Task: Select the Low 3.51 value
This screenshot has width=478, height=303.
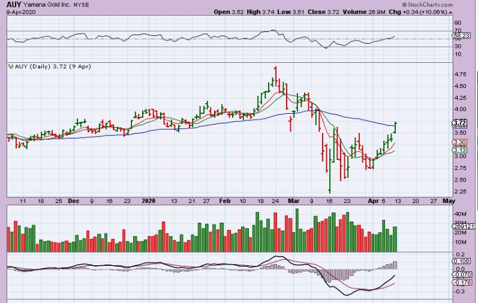Action: [291, 12]
